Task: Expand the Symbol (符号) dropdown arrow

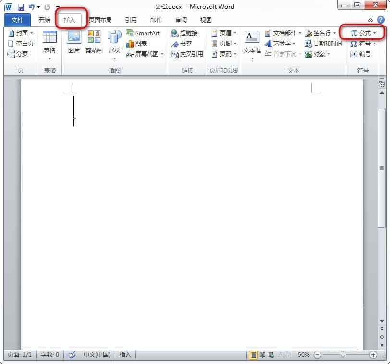Action: pos(374,44)
